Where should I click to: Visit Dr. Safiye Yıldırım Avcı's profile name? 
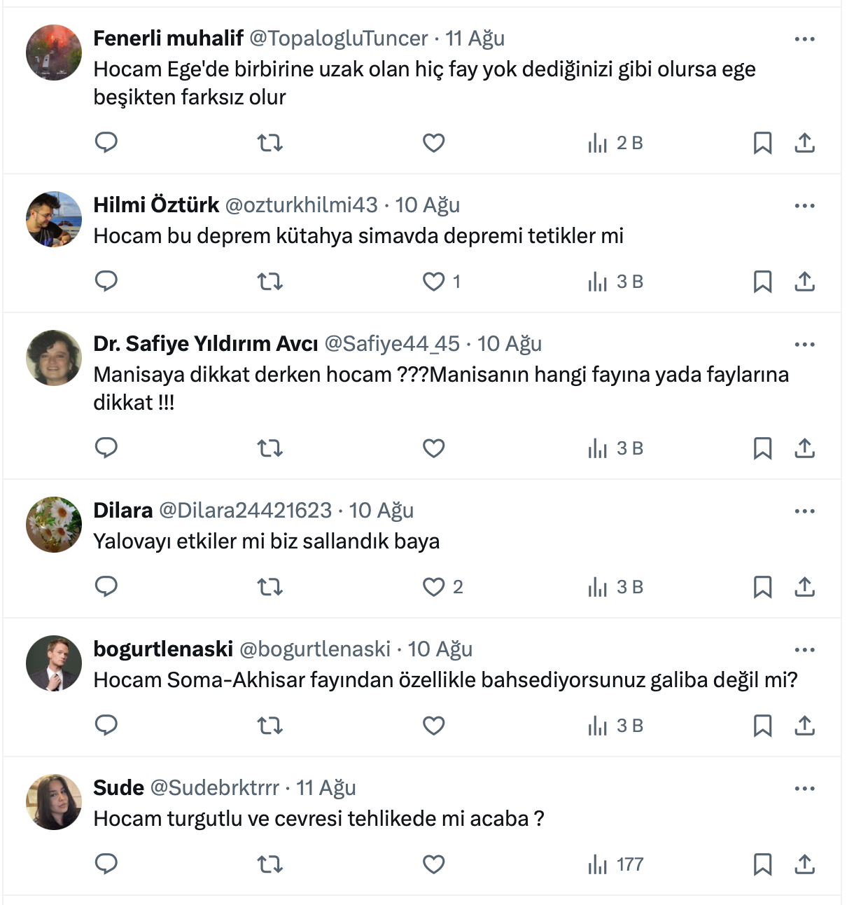pyautogui.click(x=205, y=344)
